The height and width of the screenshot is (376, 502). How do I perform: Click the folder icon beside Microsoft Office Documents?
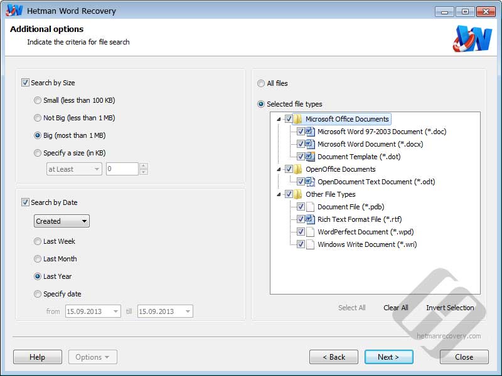[x=297, y=119]
